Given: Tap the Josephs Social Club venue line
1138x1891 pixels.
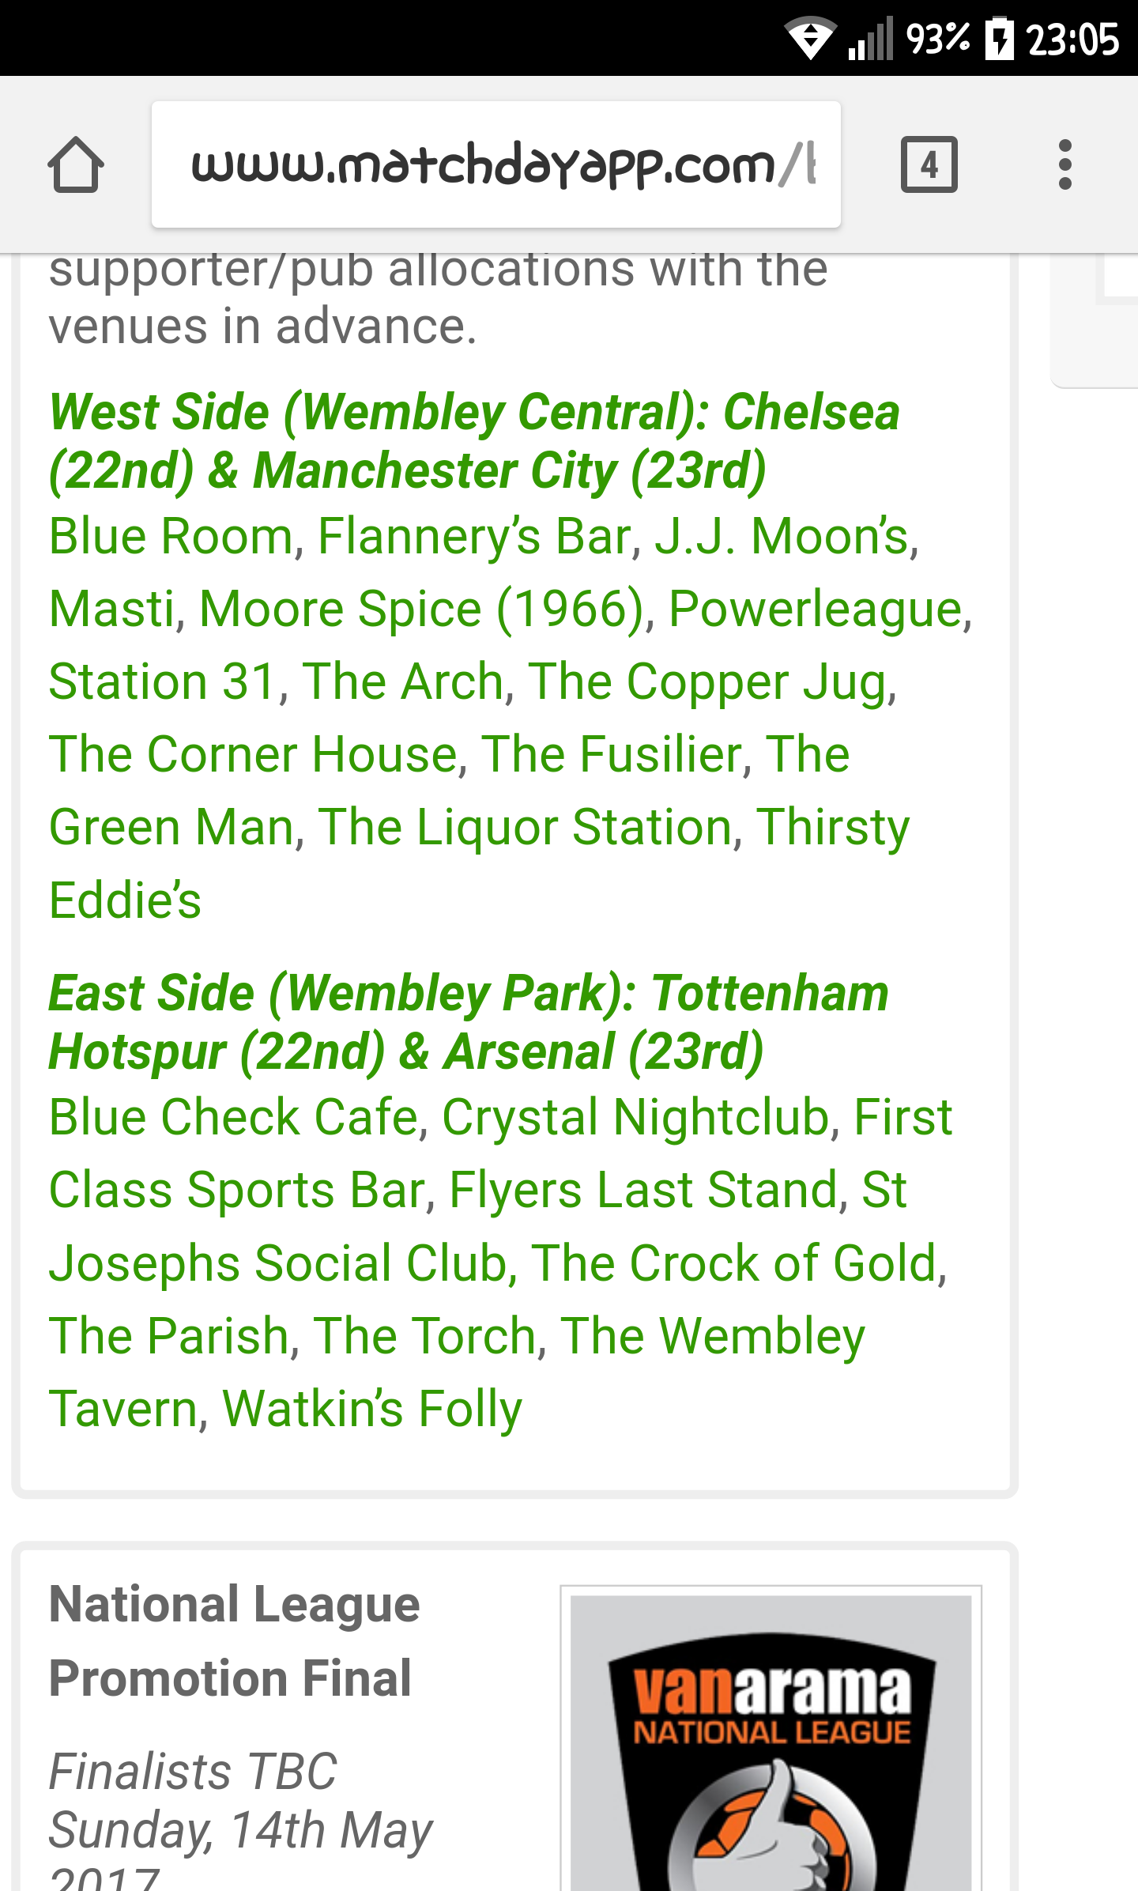Looking at the screenshot, I should click(x=498, y=1263).
